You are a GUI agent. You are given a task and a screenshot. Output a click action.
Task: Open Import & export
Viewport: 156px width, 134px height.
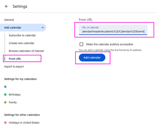point(14,67)
